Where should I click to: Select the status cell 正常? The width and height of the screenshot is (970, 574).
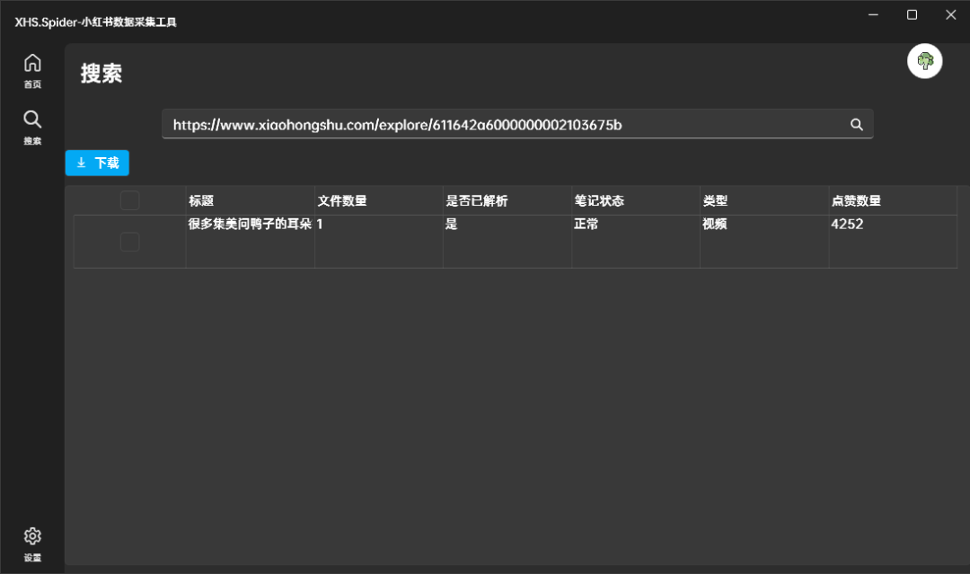[x=636, y=242]
